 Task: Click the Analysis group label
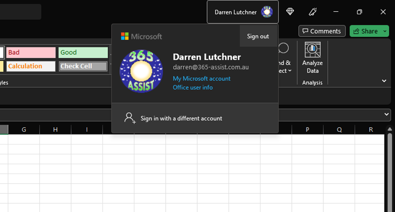(x=312, y=83)
